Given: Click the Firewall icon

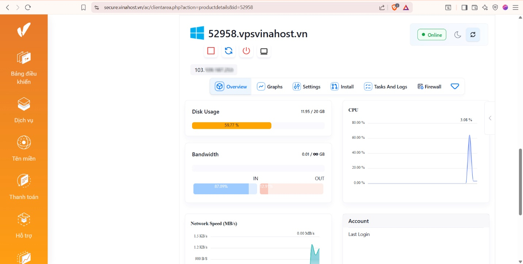Looking at the screenshot, I should pos(420,87).
